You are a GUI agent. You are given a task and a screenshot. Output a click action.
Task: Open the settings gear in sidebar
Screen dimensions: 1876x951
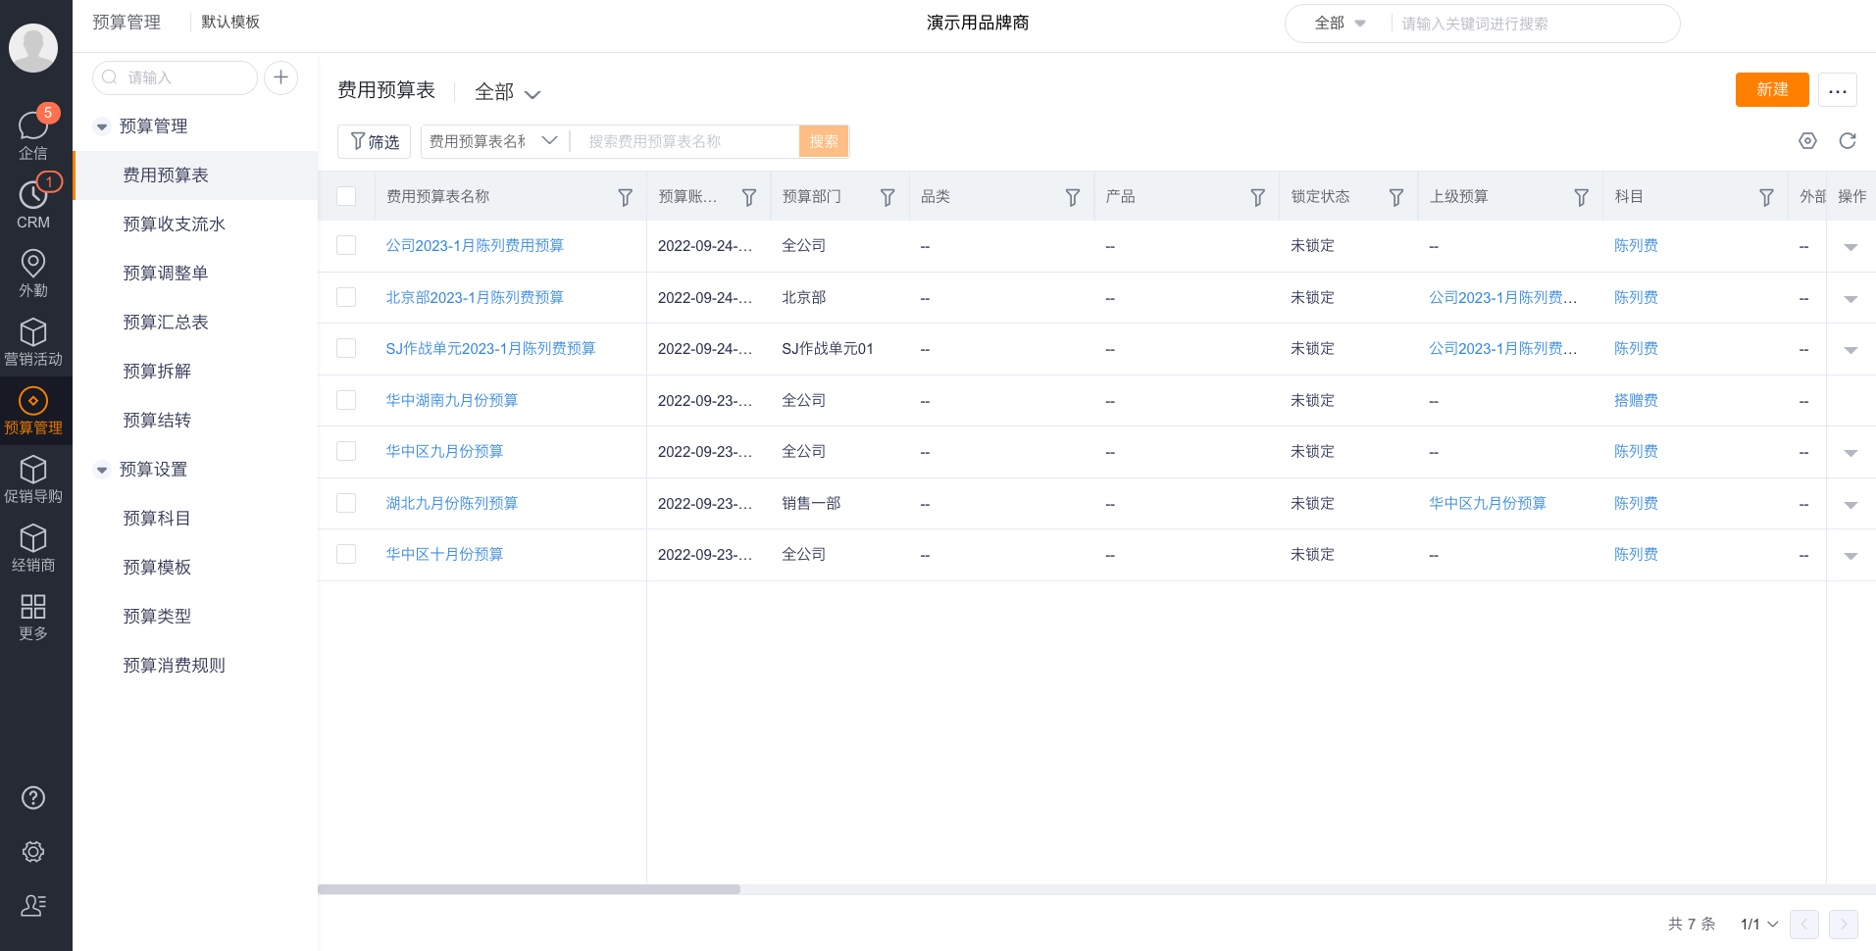point(33,852)
